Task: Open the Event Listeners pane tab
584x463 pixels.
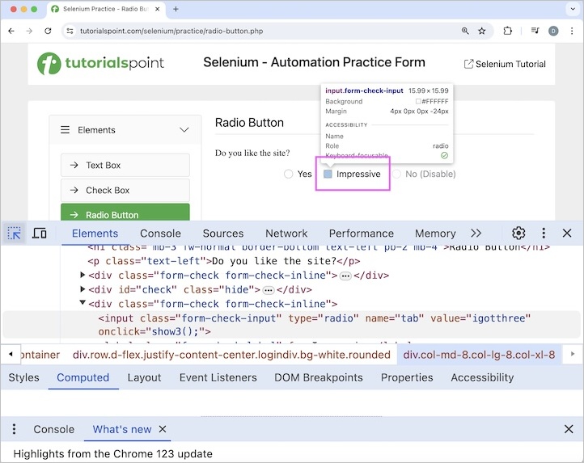Action: click(x=218, y=377)
